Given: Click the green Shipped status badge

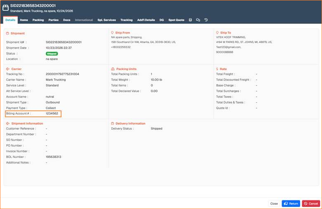Looking at the screenshot, I should (52, 54).
